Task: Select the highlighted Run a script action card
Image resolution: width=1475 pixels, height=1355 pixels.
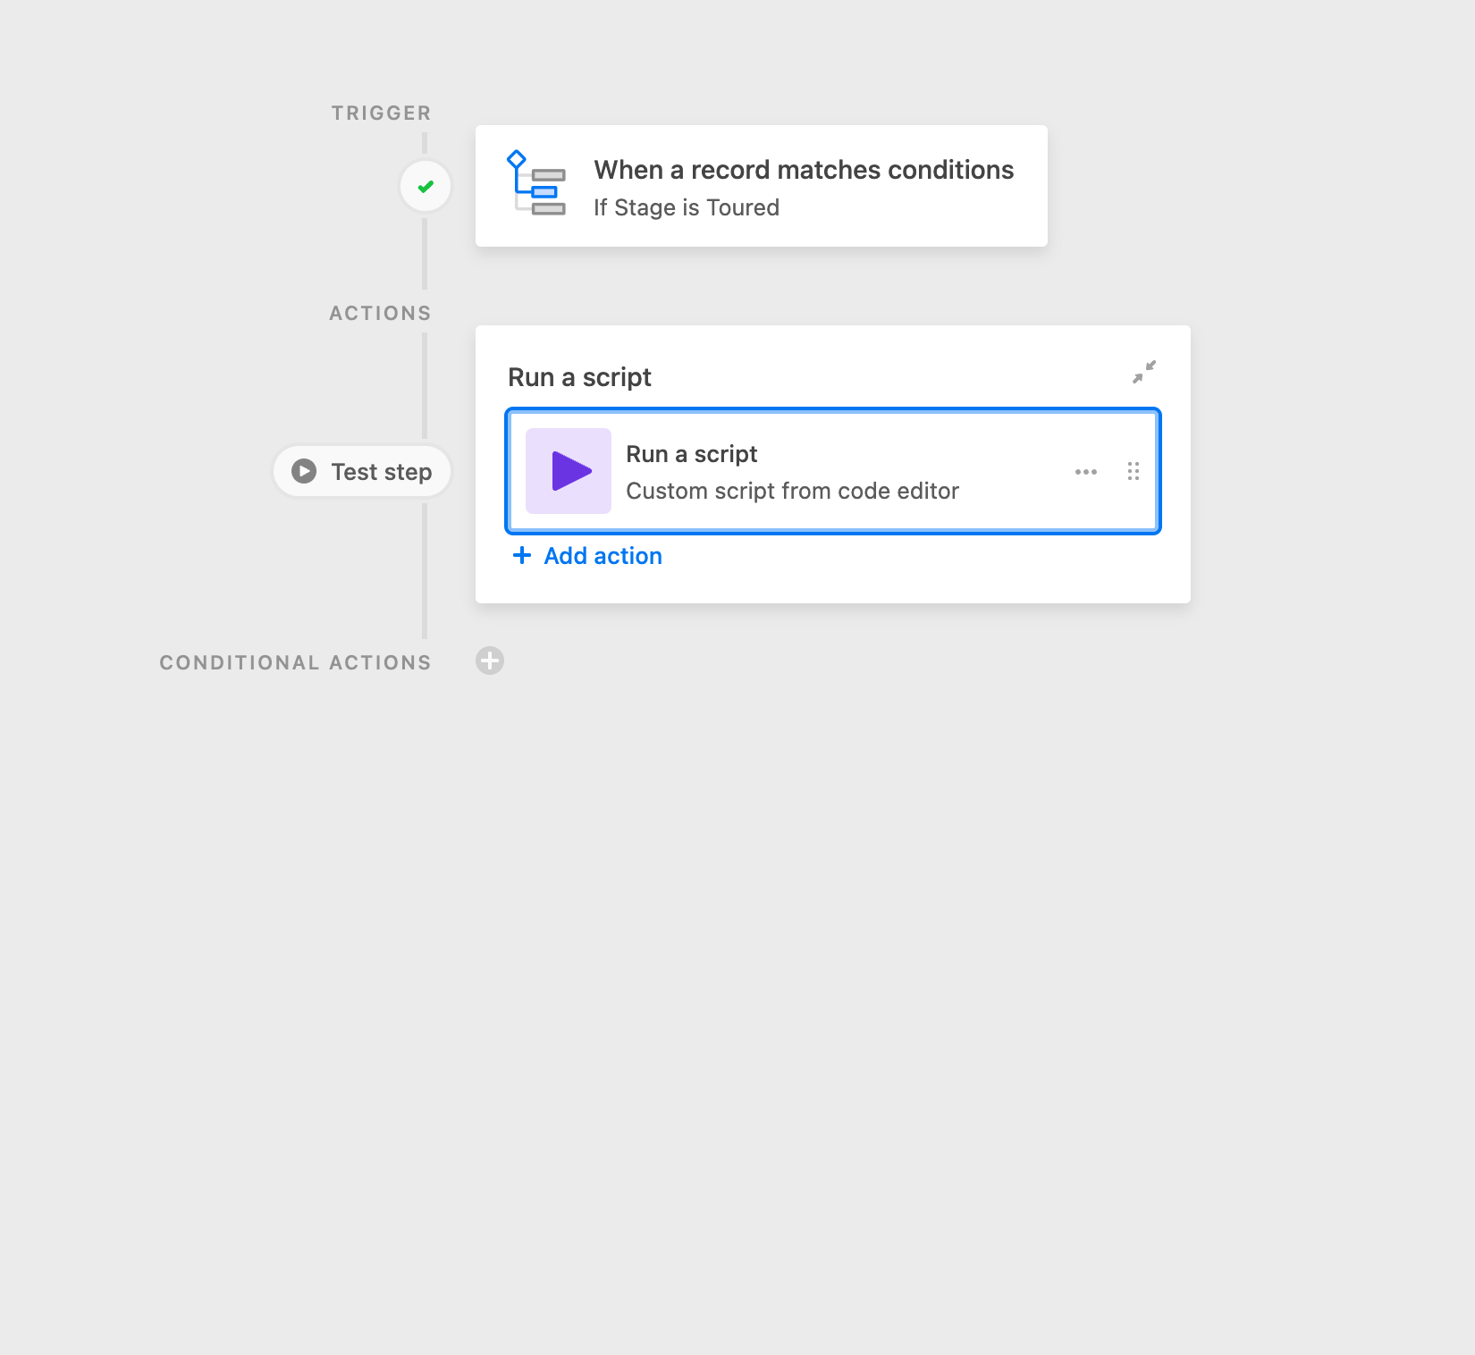Action: tap(833, 471)
